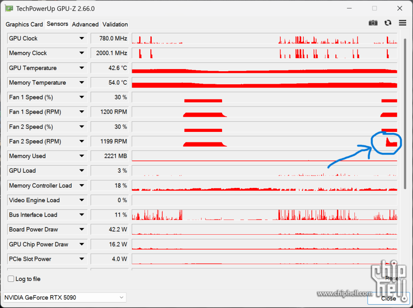Expand the PCIe Slot Power dropdown
Image resolution: width=413 pixels, height=308 pixels.
point(82,259)
